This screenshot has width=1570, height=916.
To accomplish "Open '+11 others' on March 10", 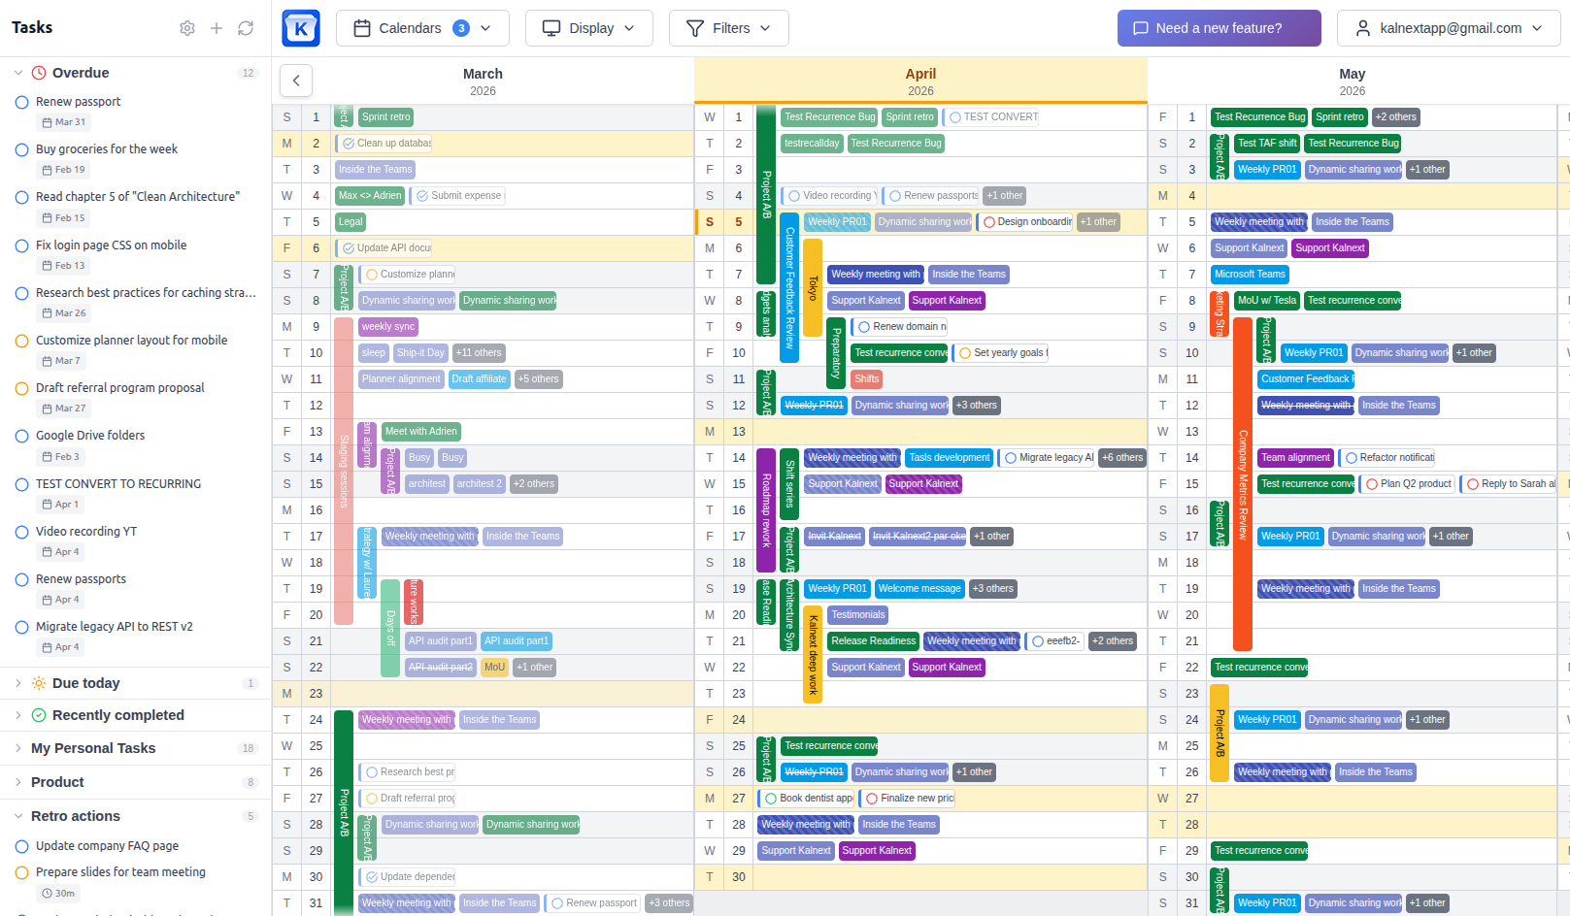I will (x=479, y=353).
